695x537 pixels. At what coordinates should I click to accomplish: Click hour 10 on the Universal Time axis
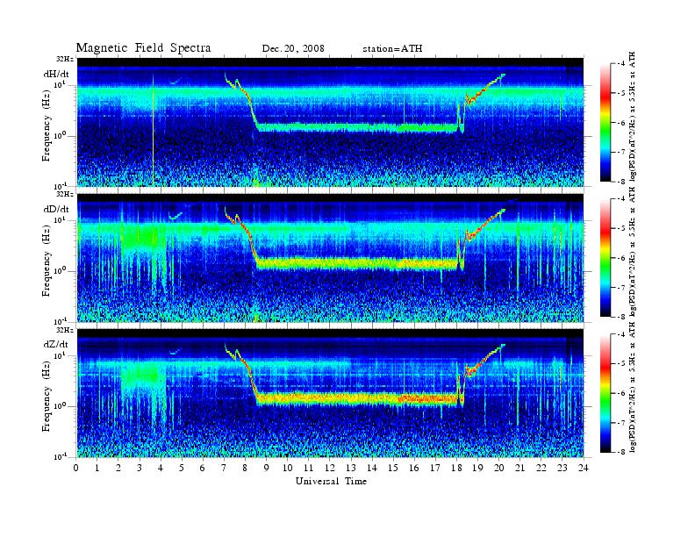(x=288, y=468)
